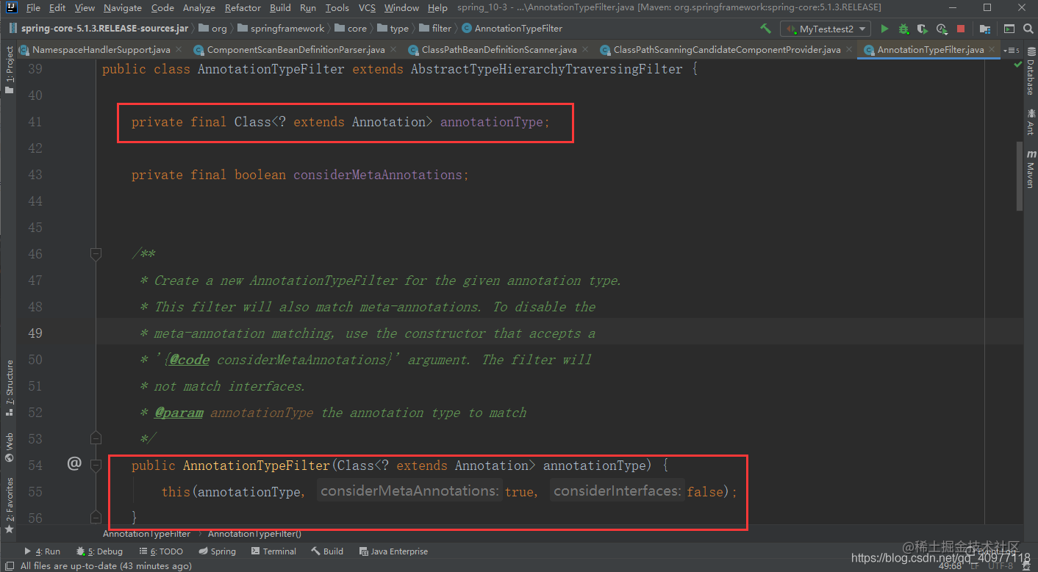Viewport: 1038px width, 572px height.
Task: Click the type folder breadcrumb
Action: click(393, 29)
